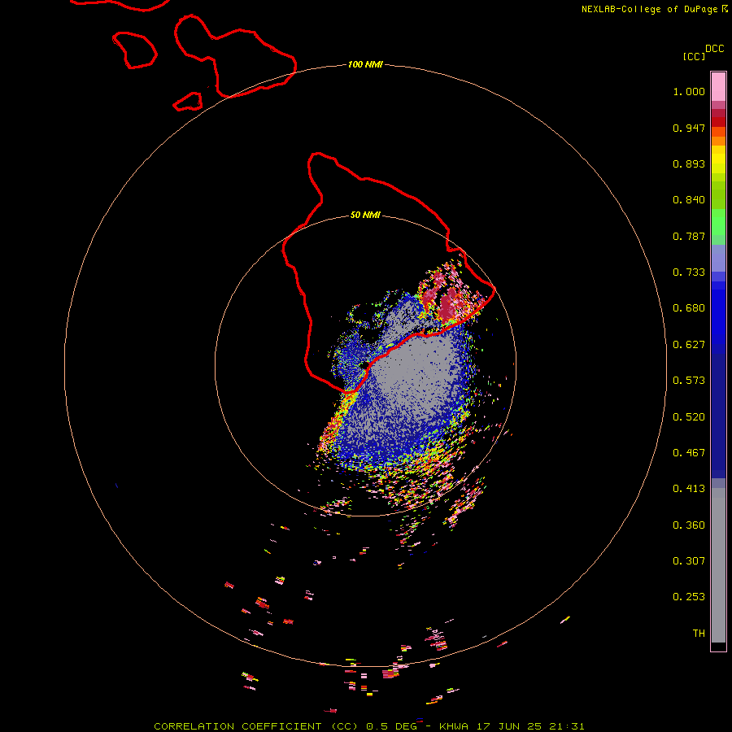Click the 0.5 DEG elevation text

[x=391, y=726]
